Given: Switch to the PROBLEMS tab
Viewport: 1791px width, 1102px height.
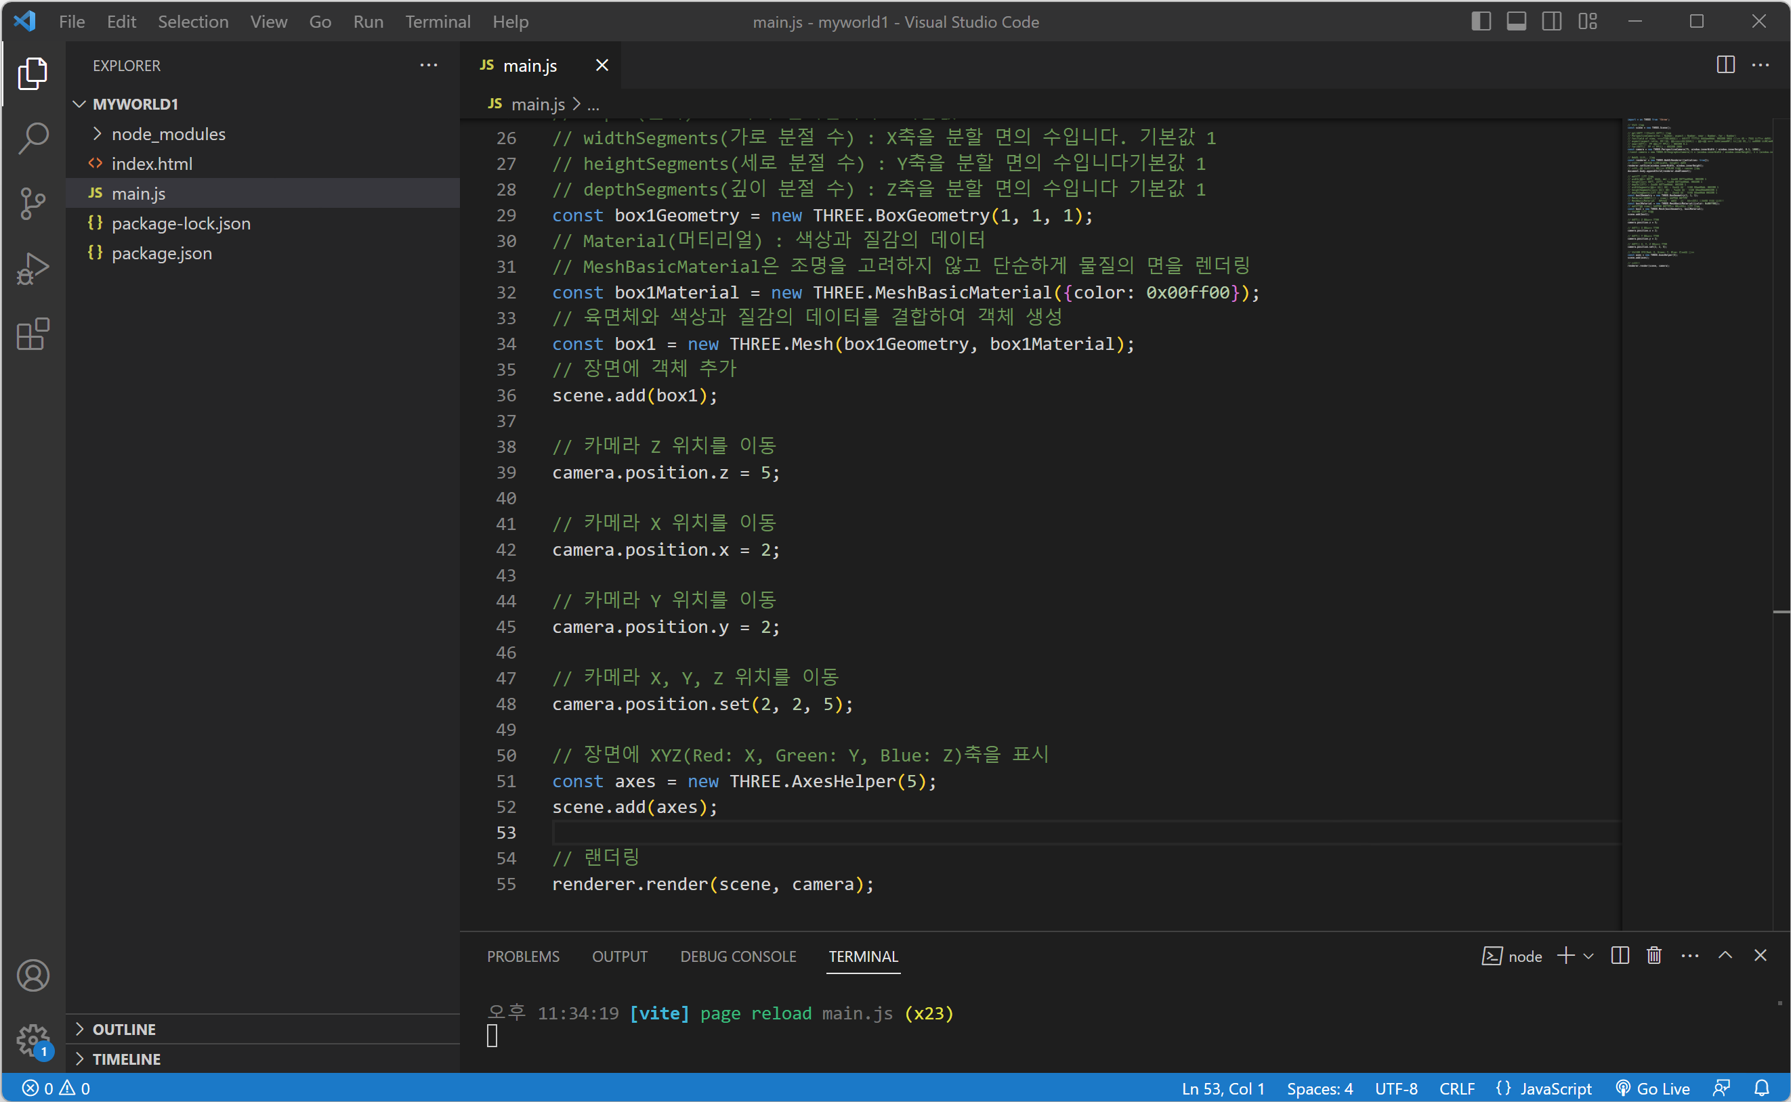Looking at the screenshot, I should click(523, 956).
